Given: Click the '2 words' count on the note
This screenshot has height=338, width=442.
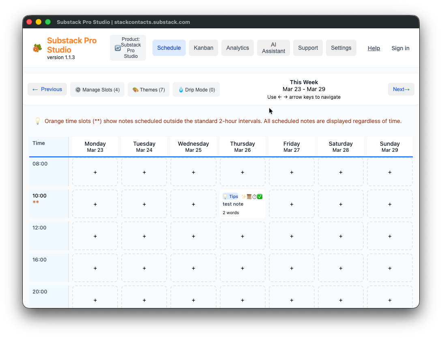Looking at the screenshot, I should (231, 213).
